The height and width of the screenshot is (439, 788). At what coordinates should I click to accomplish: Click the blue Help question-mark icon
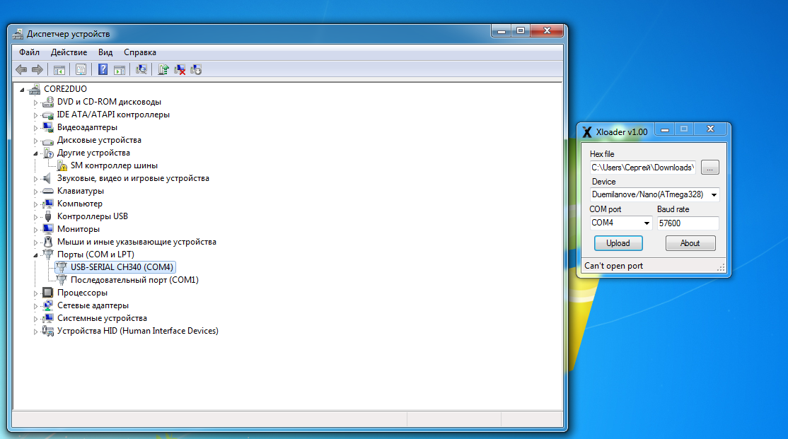click(103, 70)
